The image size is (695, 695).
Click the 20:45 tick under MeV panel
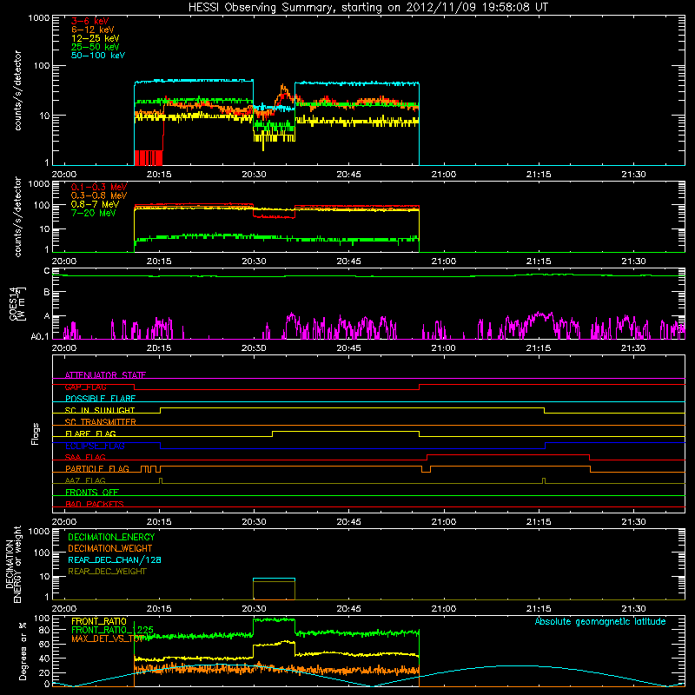[349, 261]
